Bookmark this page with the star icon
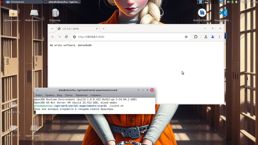Viewport: 258px width, 145px height. 186,37
